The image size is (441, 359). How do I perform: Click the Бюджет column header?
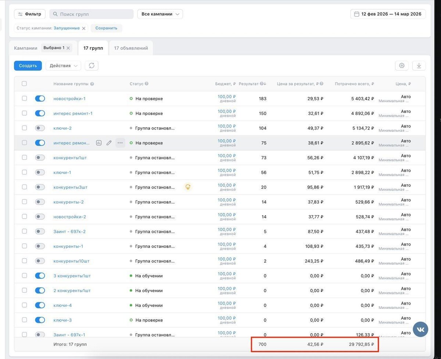tap(225, 84)
